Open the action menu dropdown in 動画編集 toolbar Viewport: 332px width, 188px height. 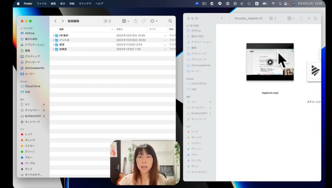click(x=154, y=21)
